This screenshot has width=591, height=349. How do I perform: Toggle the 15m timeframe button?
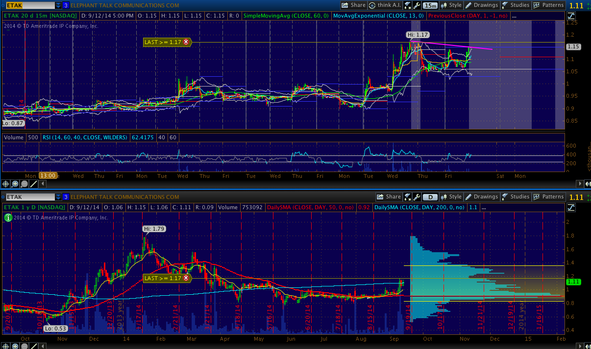430,5
